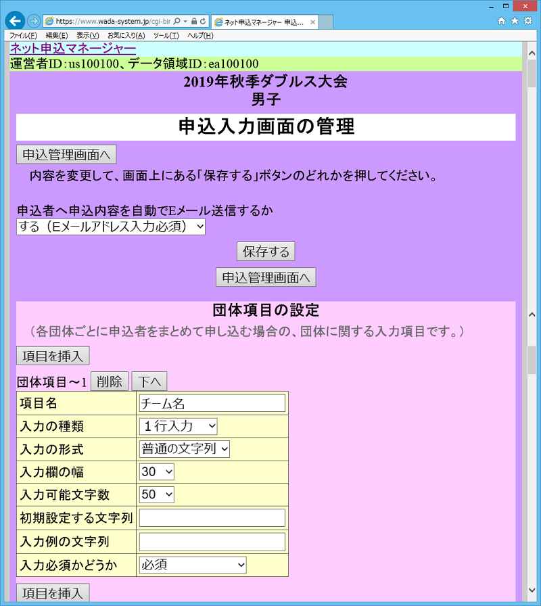541x606 pixels.
Task: Delete 団体項目~1 with 削除 button
Action: pos(110,381)
